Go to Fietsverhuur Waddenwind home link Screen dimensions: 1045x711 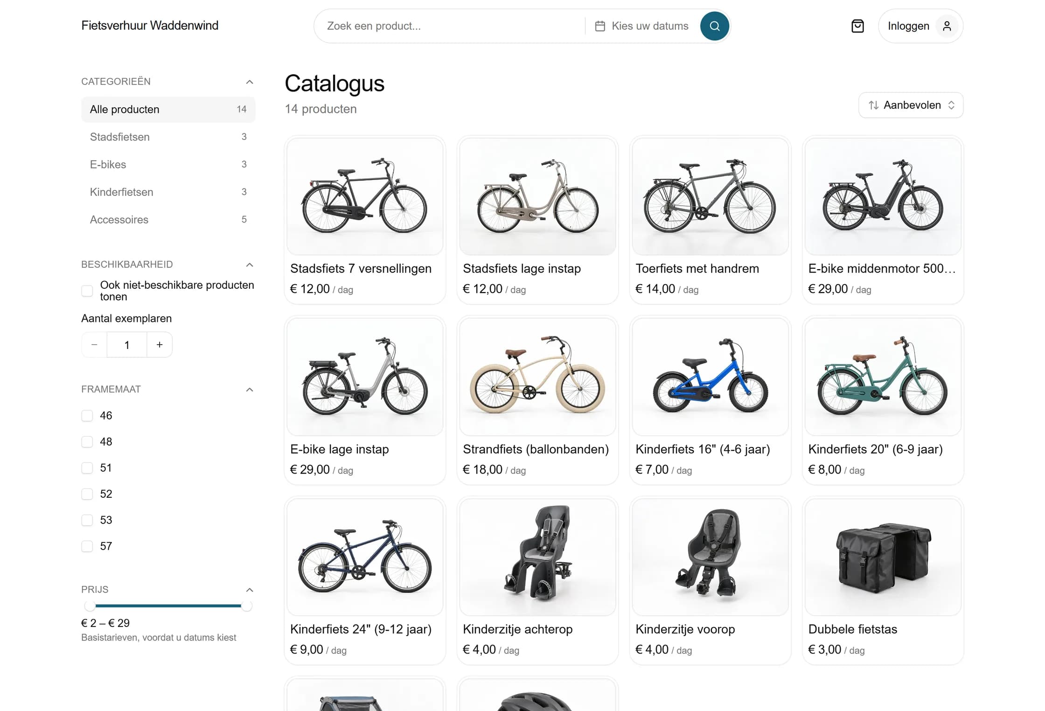click(x=150, y=26)
